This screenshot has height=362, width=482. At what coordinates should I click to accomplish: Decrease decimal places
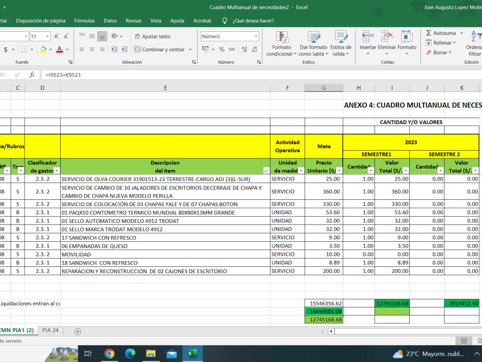click(x=254, y=49)
